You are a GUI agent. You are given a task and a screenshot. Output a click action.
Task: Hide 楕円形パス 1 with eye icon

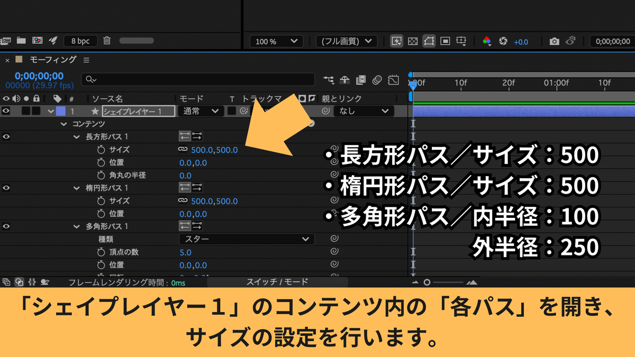pos(6,188)
